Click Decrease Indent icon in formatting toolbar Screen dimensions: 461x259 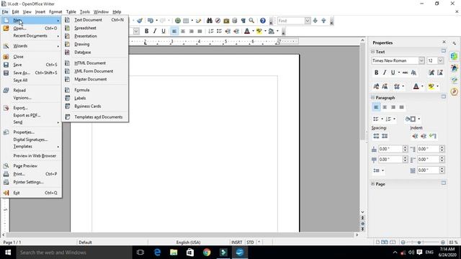[228, 31]
